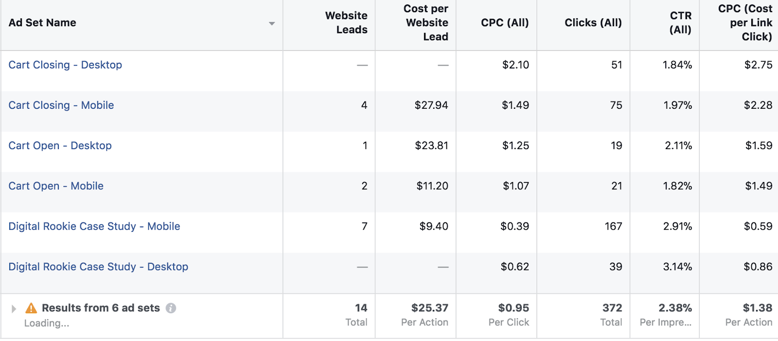Click the CTR (All) column header

pyautogui.click(x=680, y=23)
